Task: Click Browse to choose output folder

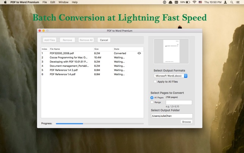Action: (x=186, y=122)
